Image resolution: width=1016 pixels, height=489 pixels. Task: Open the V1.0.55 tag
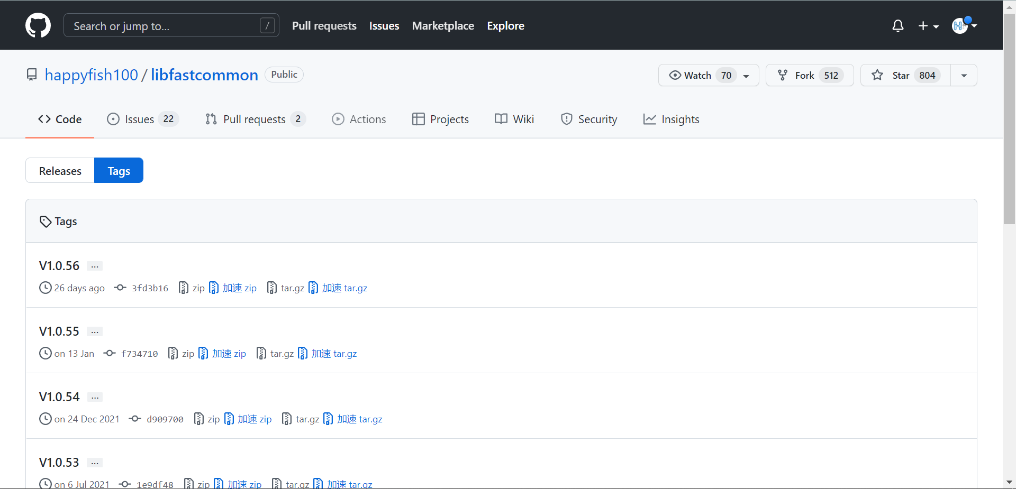coord(59,331)
